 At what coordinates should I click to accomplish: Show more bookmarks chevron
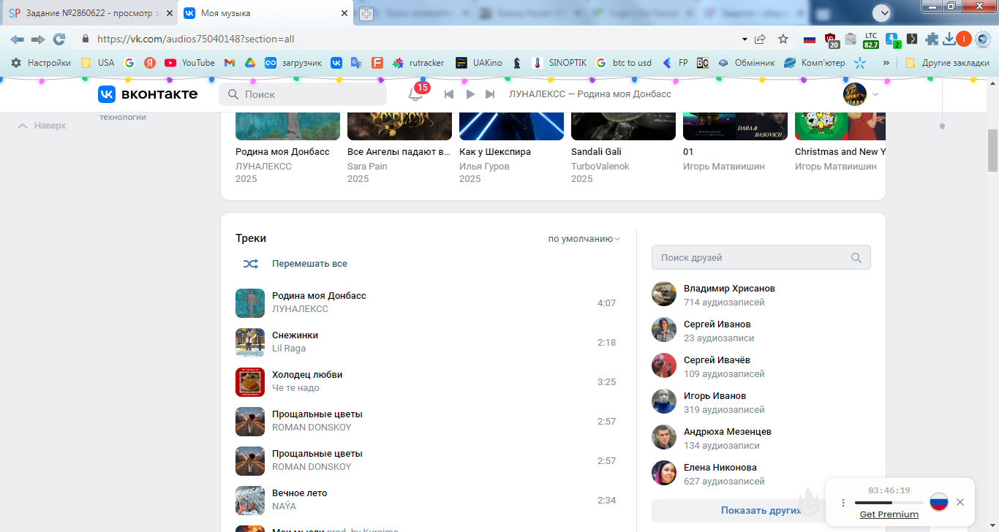(x=886, y=63)
